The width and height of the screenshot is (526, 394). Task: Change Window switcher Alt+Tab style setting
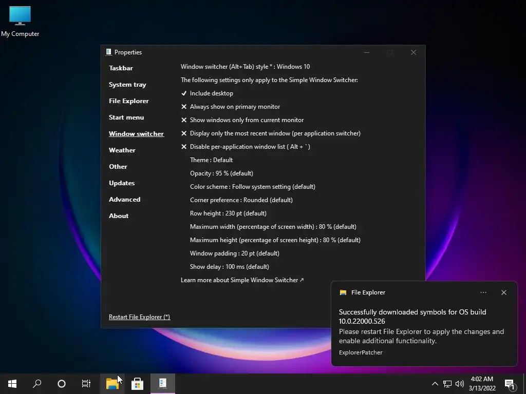245,67
